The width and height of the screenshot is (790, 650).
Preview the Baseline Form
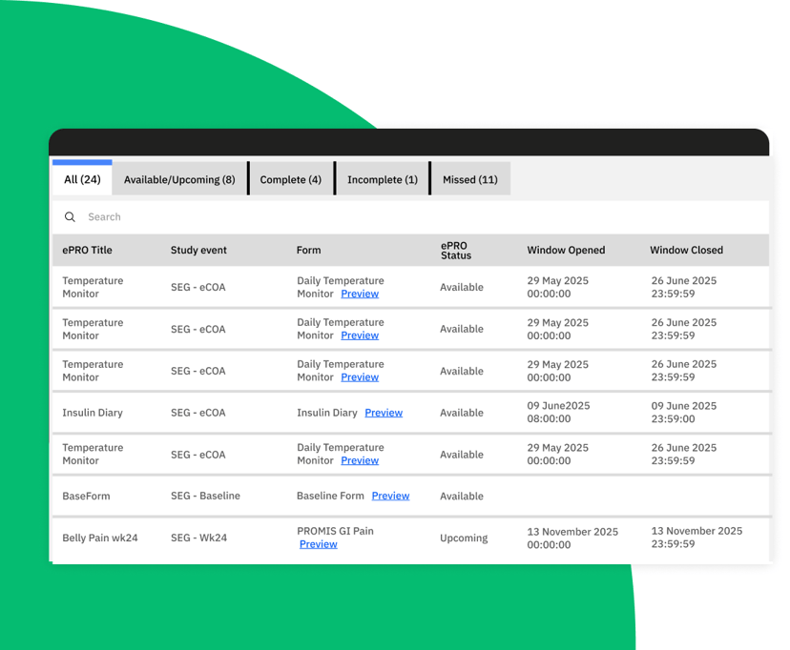[x=390, y=496]
